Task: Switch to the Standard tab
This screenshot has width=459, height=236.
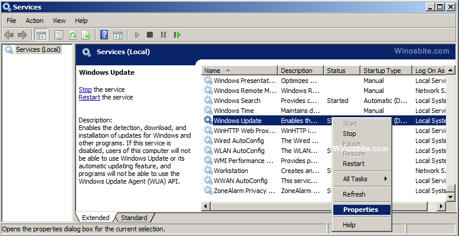Action: pos(134,218)
